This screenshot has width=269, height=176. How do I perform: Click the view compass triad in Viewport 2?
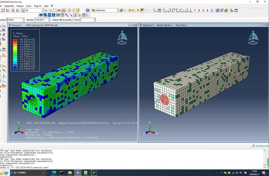pyautogui.click(x=253, y=37)
